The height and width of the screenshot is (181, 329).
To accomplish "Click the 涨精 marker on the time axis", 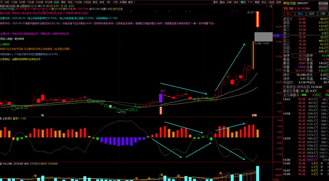I will pos(254,115).
